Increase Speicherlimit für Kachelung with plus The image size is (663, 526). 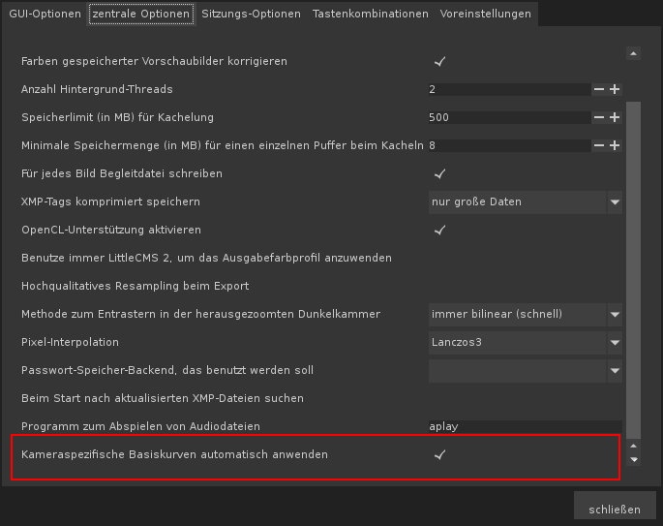pyautogui.click(x=614, y=117)
